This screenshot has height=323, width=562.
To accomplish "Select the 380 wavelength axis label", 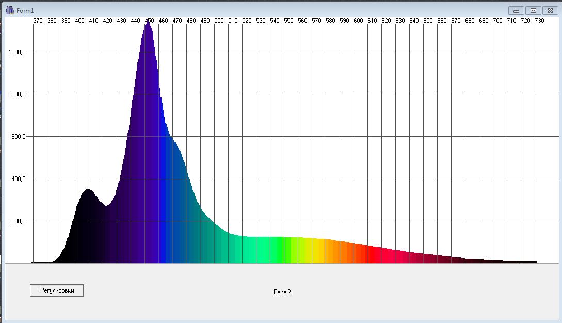I will (x=52, y=21).
